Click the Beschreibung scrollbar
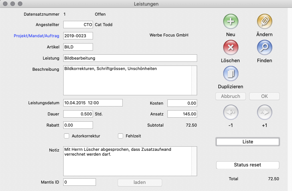This screenshot has height=191, width=292. coord(194,80)
